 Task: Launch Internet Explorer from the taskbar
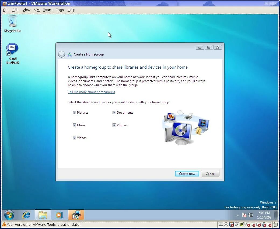point(26,215)
